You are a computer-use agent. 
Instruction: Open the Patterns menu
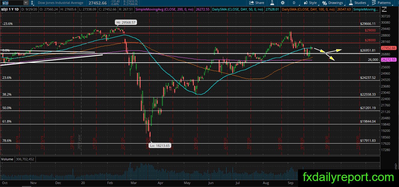tap(381, 3)
